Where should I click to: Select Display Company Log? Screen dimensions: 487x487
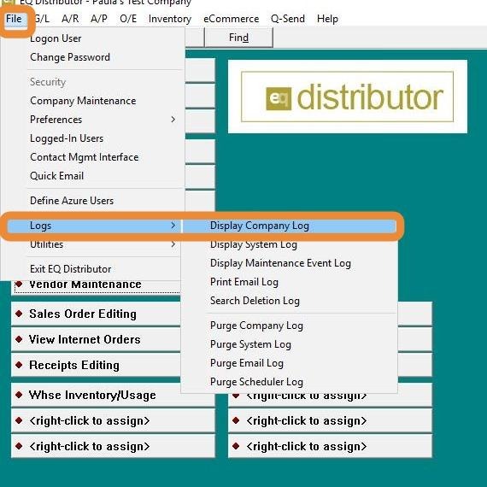click(x=289, y=226)
